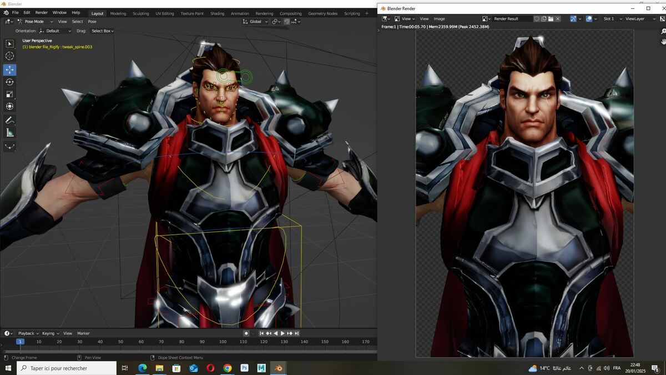Viewport: 666px width, 375px height.
Task: Open the render image folder icon
Action: (x=551, y=19)
